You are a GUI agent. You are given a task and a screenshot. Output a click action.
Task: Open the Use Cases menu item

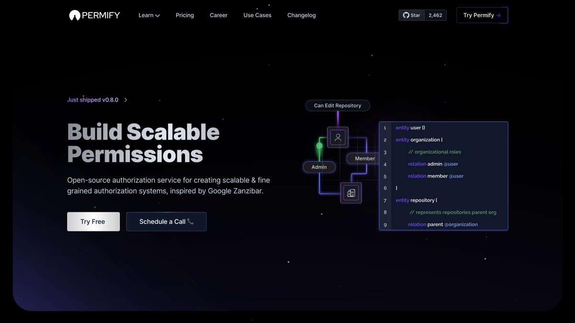tap(257, 15)
